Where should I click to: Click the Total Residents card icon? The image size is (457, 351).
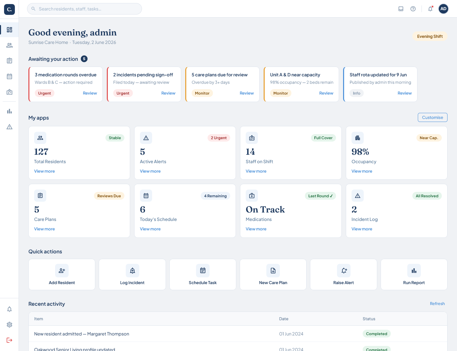click(x=40, y=138)
